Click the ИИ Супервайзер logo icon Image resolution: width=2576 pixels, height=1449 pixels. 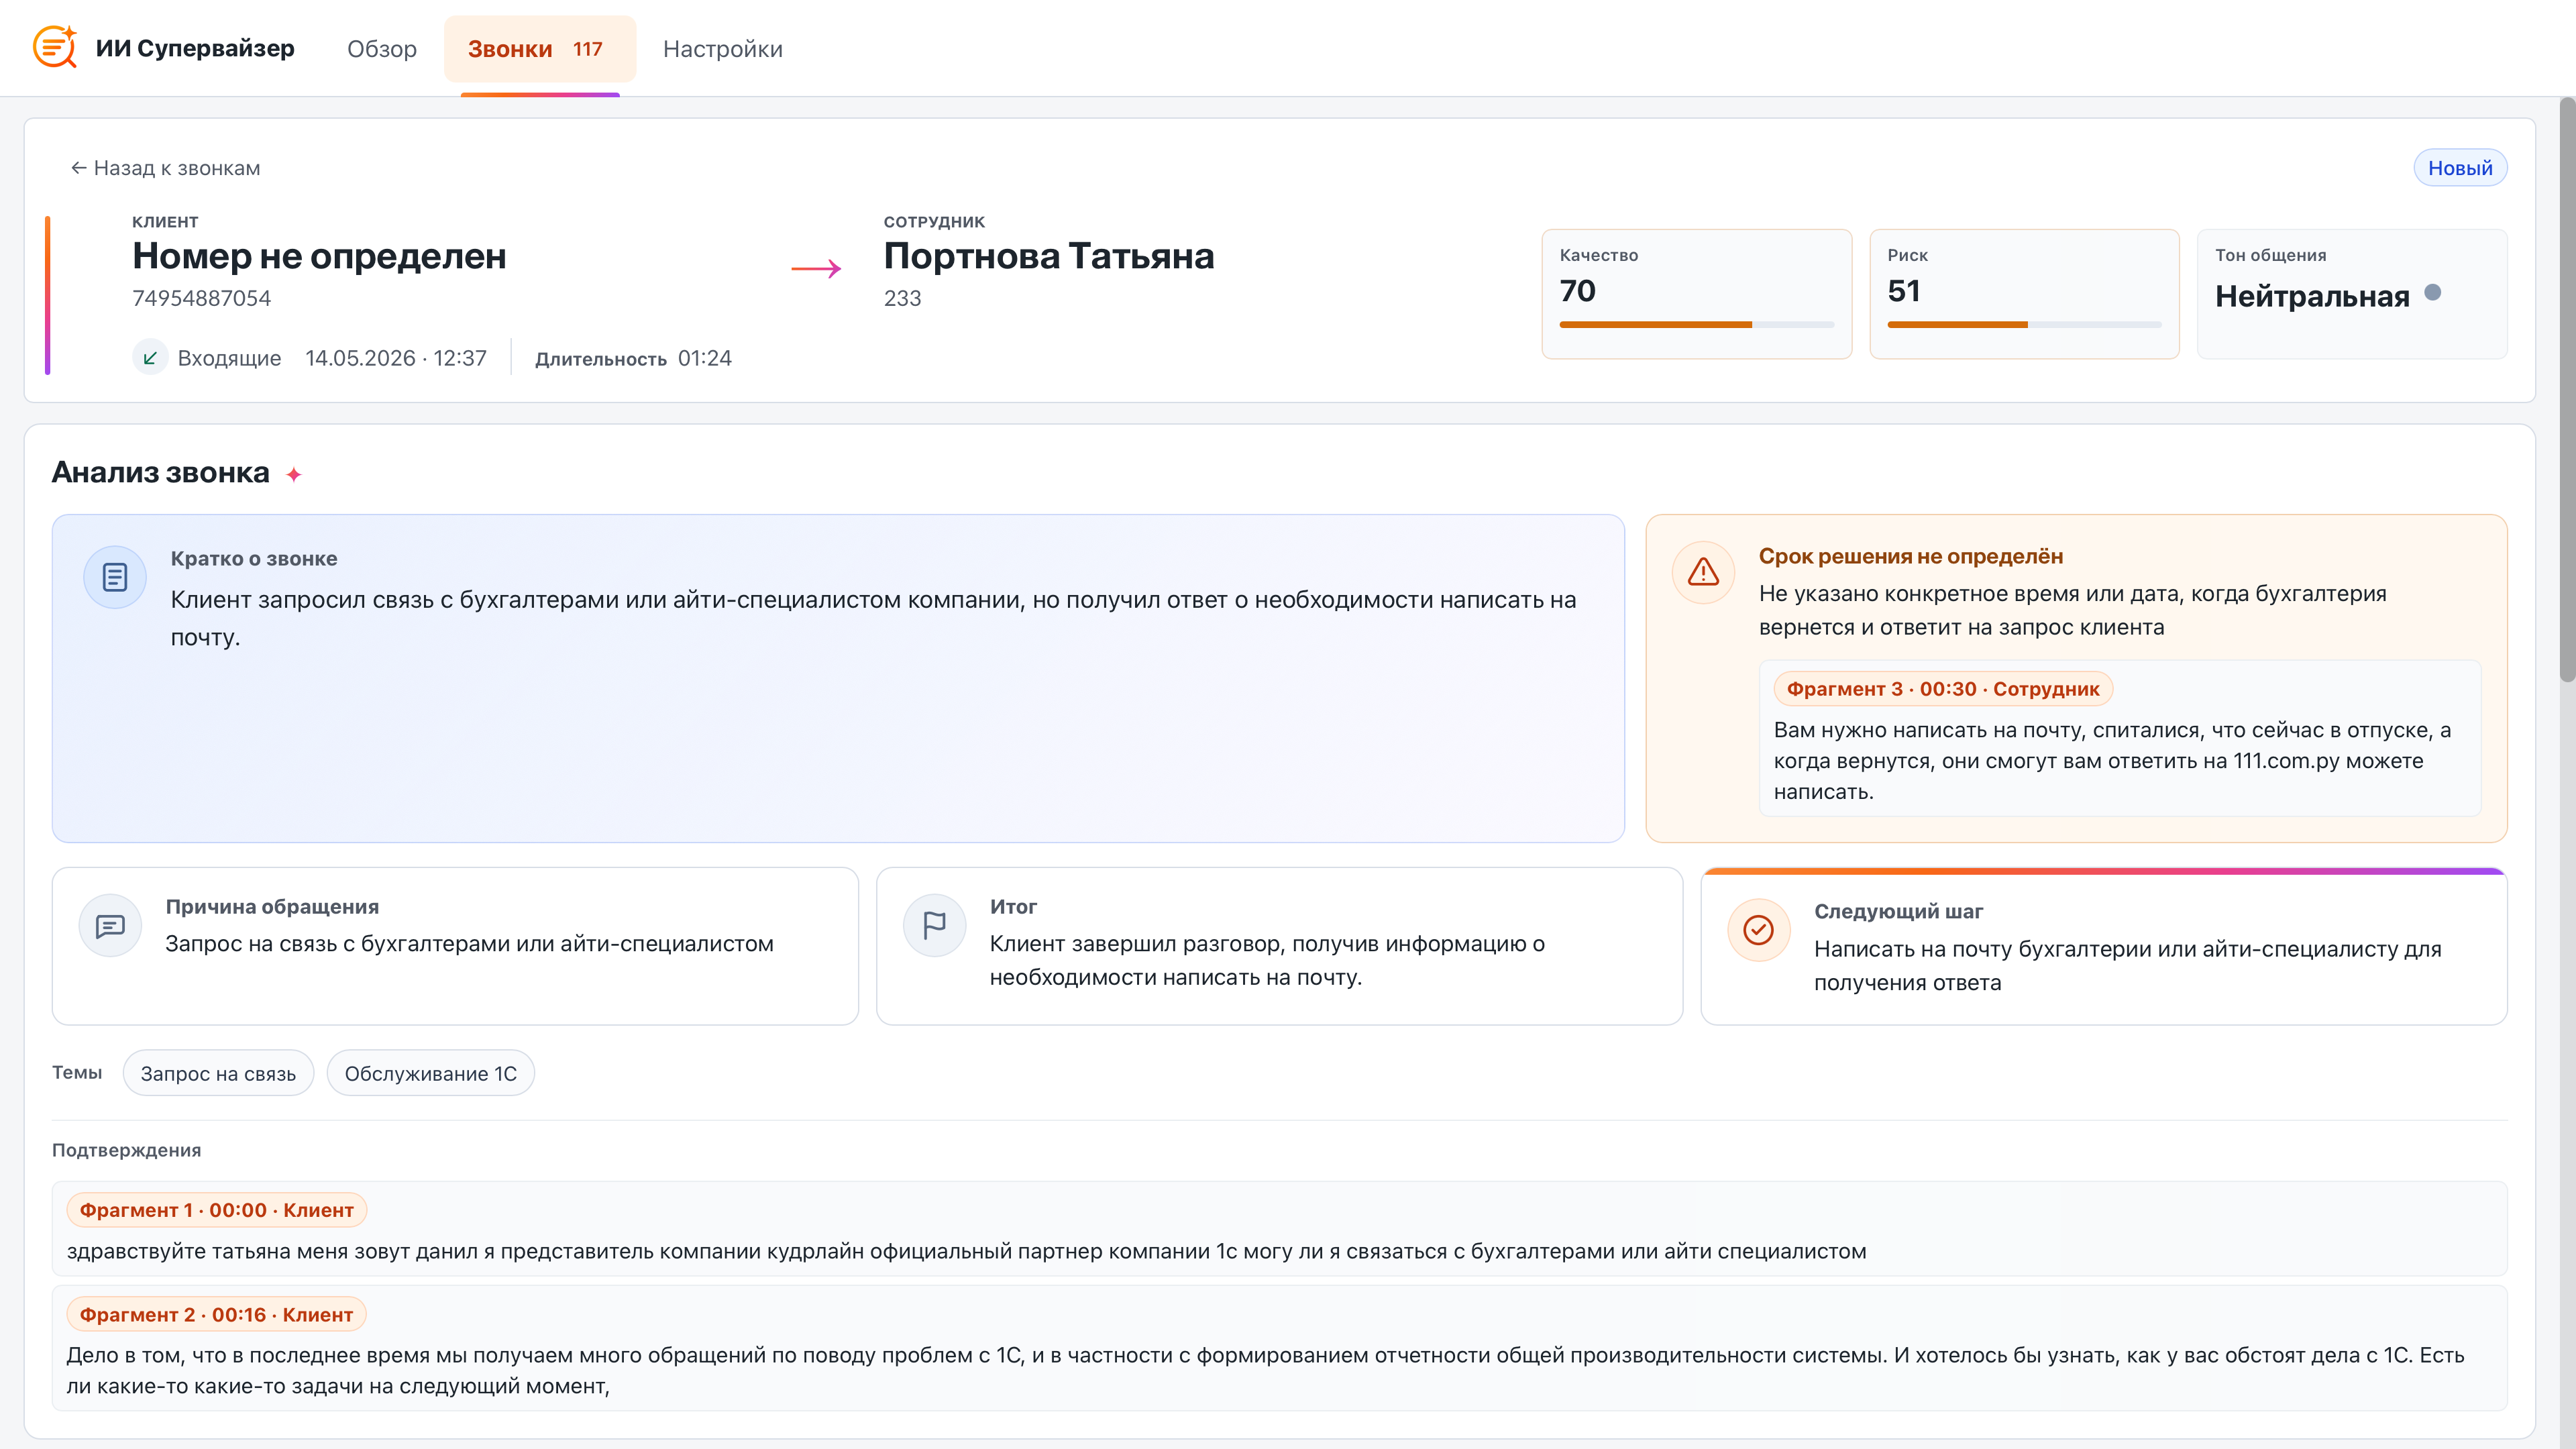[x=55, y=47]
